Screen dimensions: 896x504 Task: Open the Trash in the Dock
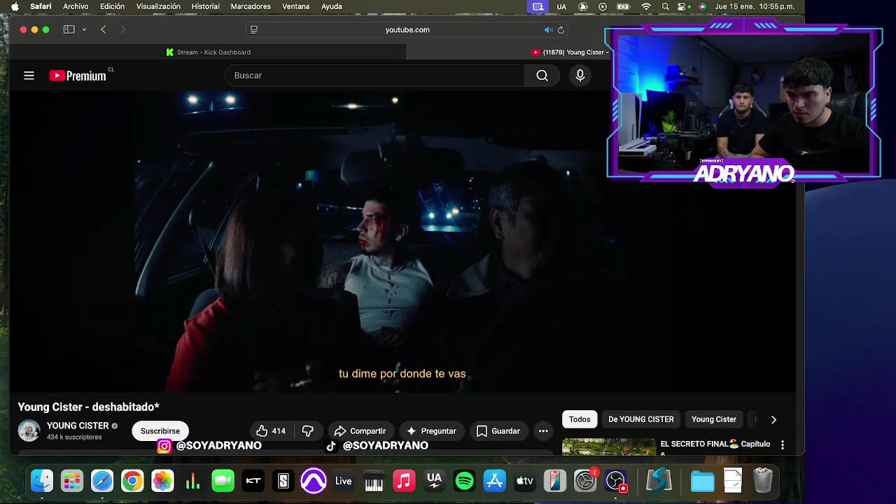pos(763,481)
